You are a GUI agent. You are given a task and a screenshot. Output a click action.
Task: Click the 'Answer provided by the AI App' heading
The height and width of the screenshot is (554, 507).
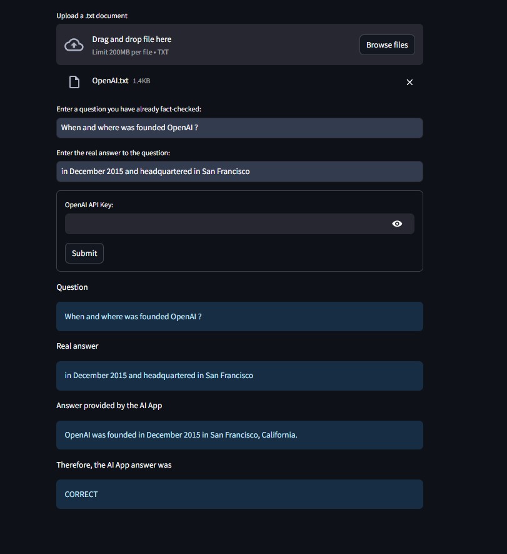109,406
